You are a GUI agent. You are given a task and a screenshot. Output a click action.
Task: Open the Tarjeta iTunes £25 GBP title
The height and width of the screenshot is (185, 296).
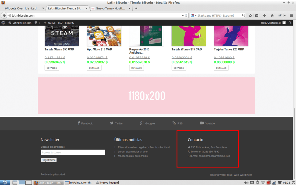click(229, 49)
